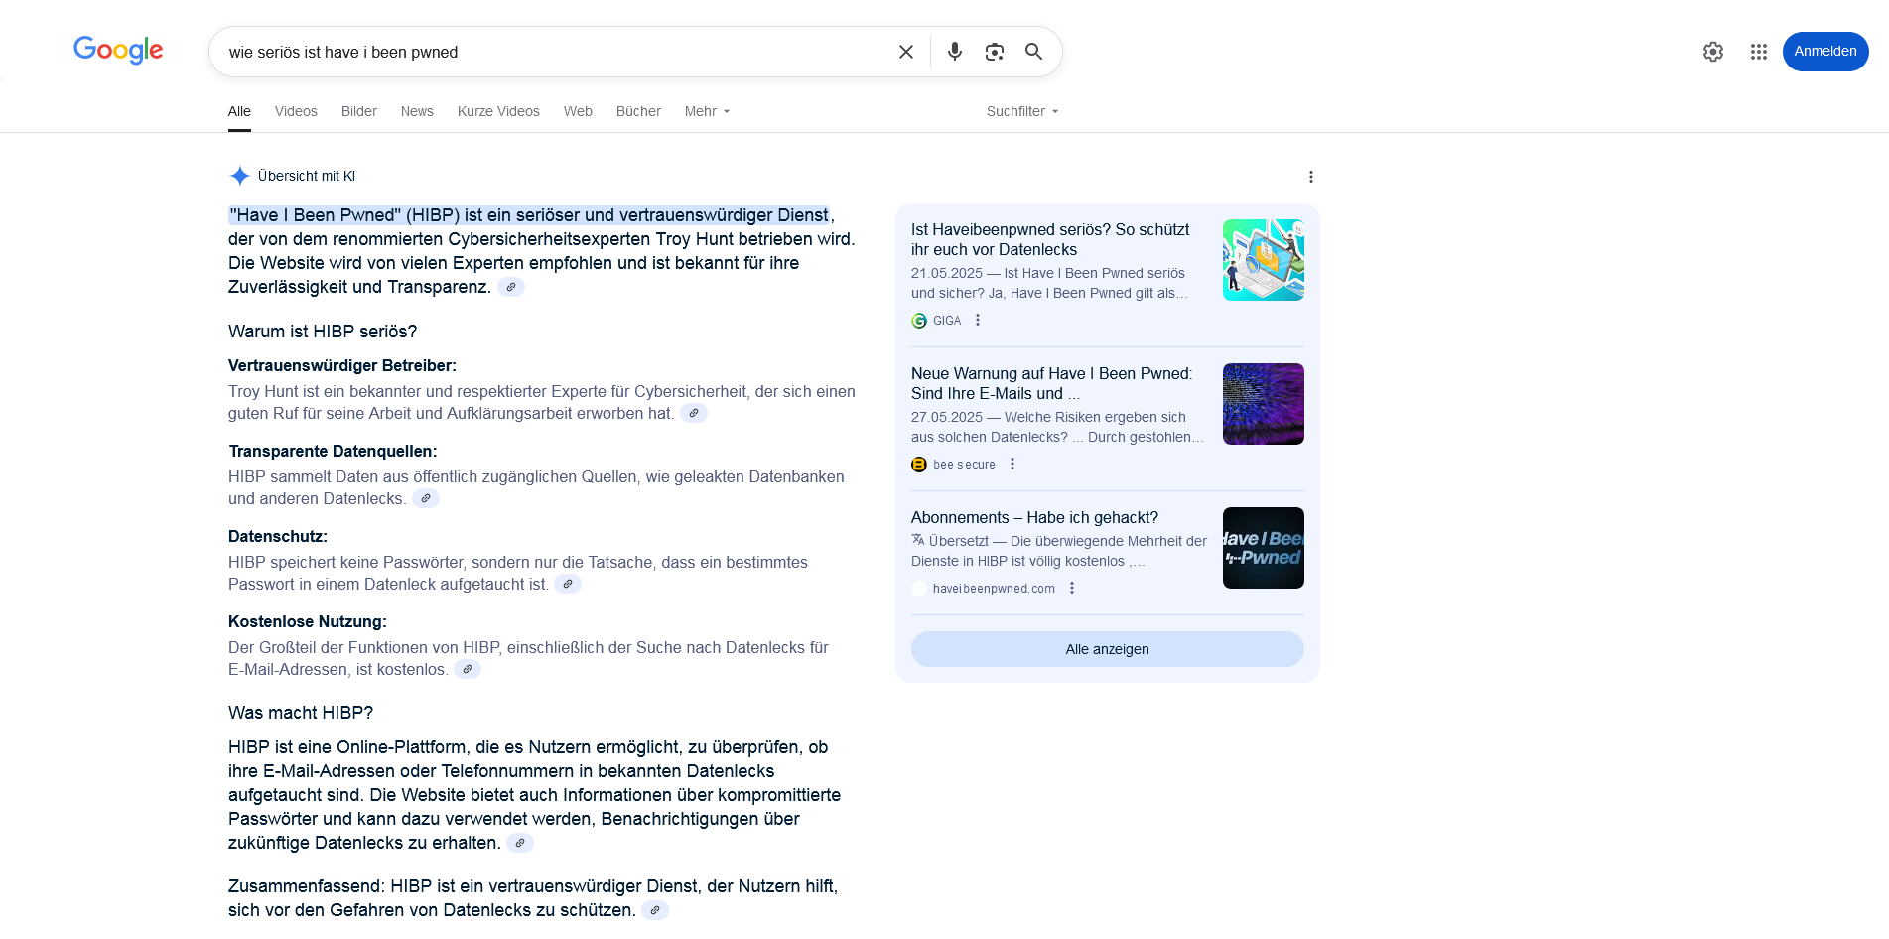
Task: Clear the search query with the X icon
Action: tap(905, 52)
